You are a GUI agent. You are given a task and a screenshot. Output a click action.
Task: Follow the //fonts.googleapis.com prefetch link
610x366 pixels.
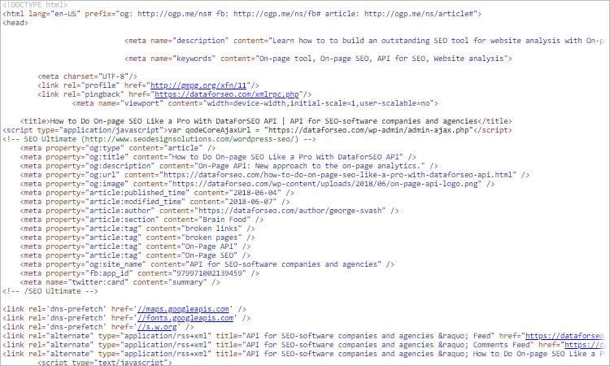click(x=185, y=318)
